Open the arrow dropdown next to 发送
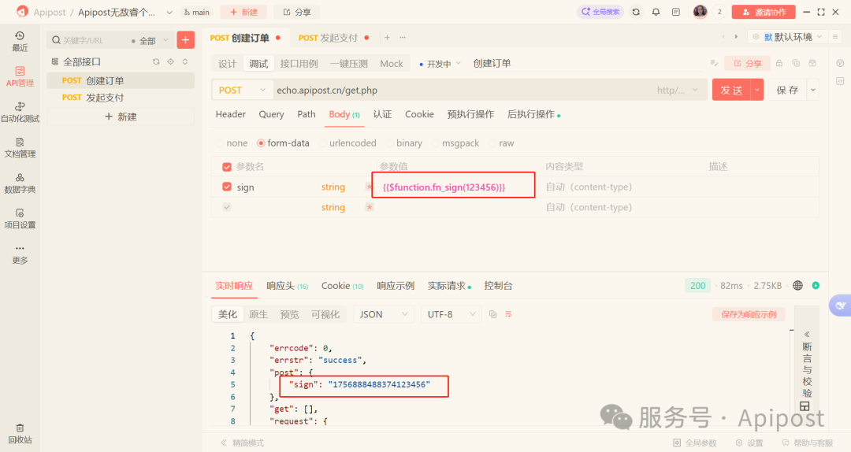 tap(757, 90)
